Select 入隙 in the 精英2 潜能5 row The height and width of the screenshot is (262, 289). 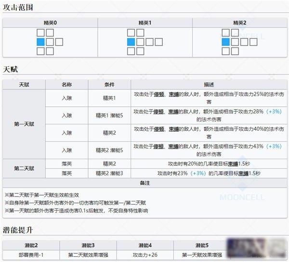(x=67, y=150)
